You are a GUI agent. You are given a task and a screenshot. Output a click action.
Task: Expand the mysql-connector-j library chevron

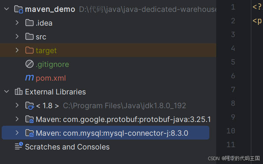click(x=17, y=133)
